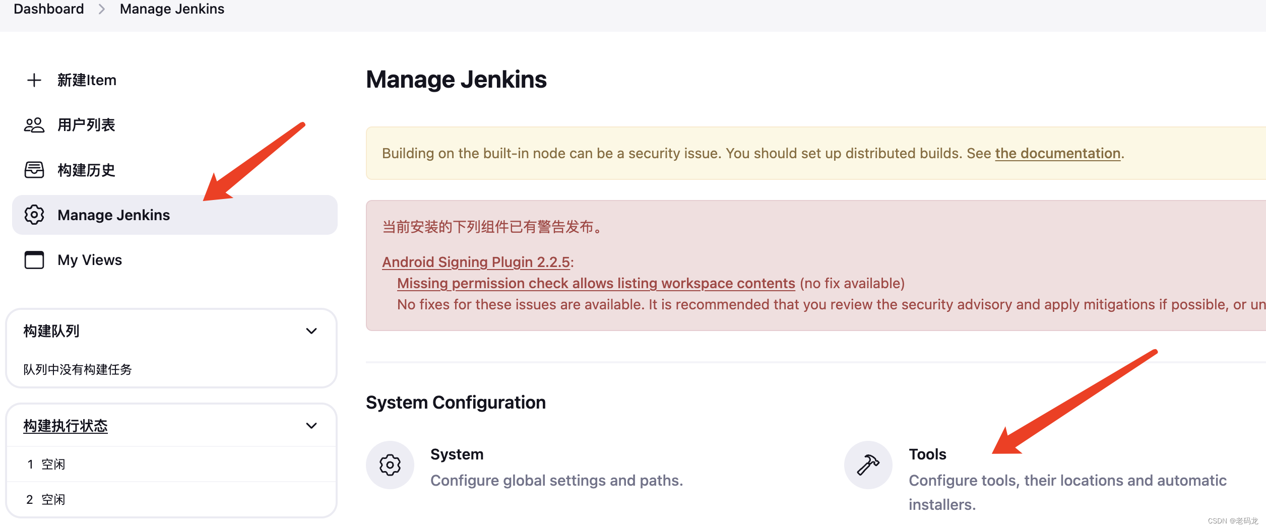Select executor row 2 空闲

(x=171, y=499)
